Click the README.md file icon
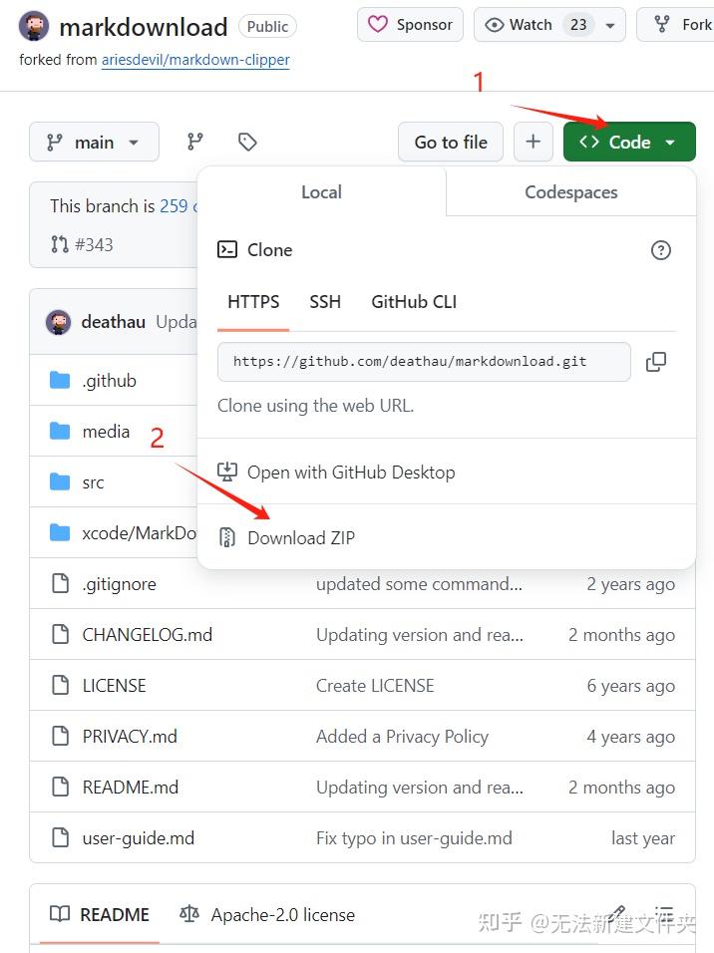The width and height of the screenshot is (714, 953). (60, 787)
